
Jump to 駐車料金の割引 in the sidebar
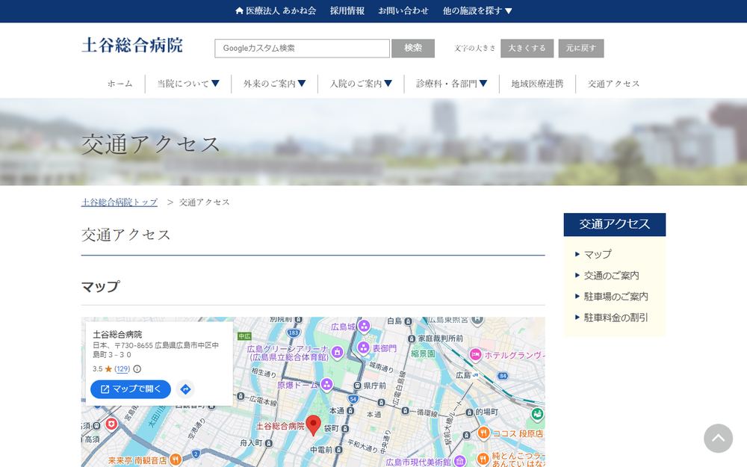pos(616,318)
